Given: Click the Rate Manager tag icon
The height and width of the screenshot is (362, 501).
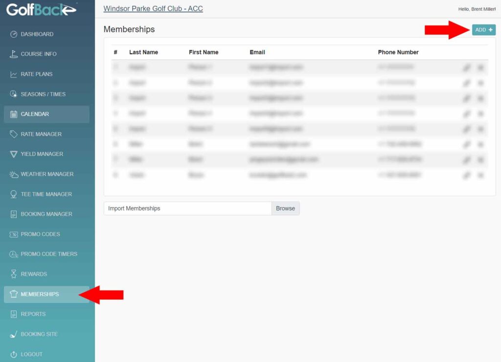Looking at the screenshot, I should [x=14, y=134].
